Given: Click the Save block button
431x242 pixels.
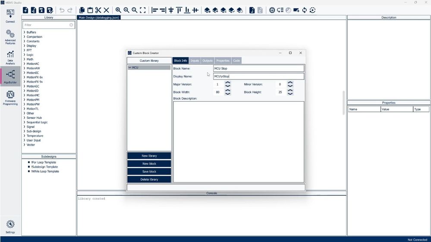Looking at the screenshot, I should coord(149,172).
